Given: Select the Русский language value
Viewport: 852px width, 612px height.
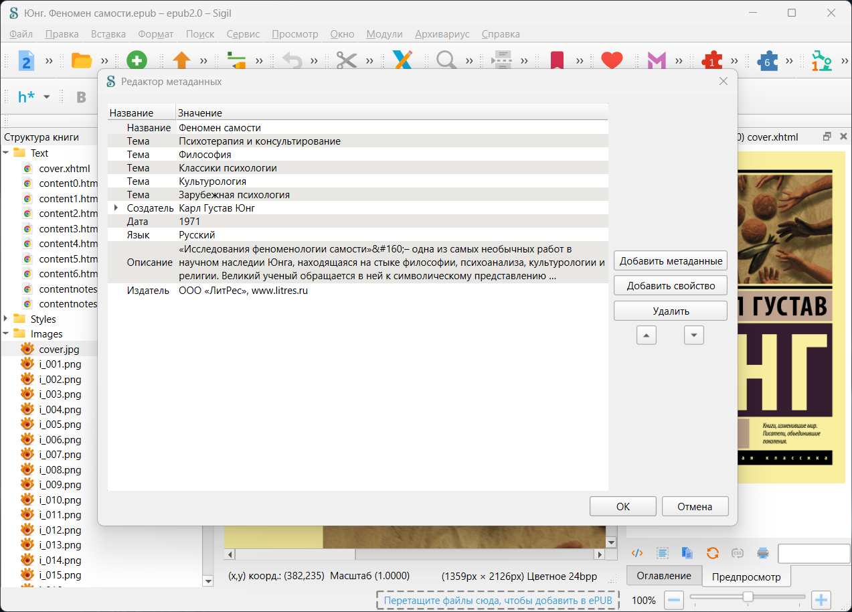Looking at the screenshot, I should [197, 235].
